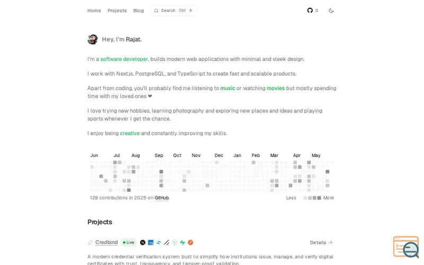The height and width of the screenshot is (265, 424).
Task: Click the orange Postman-style icon
Action: [190, 243]
